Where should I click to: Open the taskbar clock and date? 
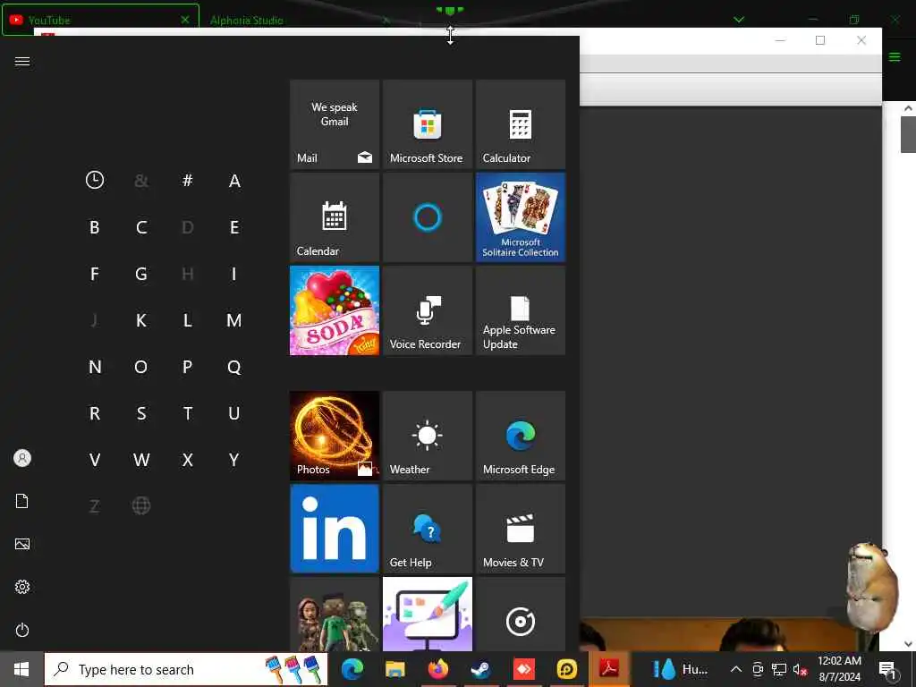[x=839, y=669]
